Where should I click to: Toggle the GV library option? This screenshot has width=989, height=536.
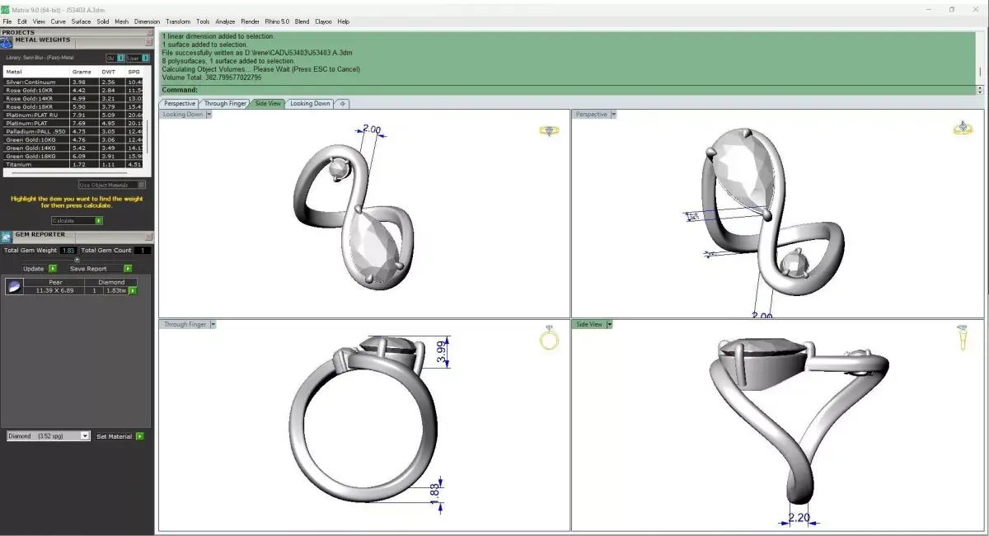(x=115, y=58)
